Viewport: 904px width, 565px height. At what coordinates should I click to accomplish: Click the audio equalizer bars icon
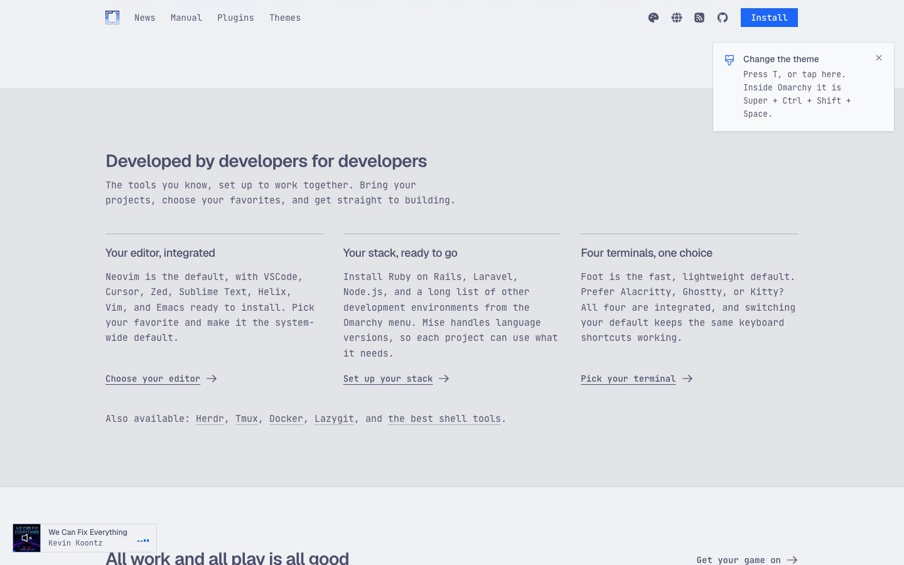tap(143, 541)
